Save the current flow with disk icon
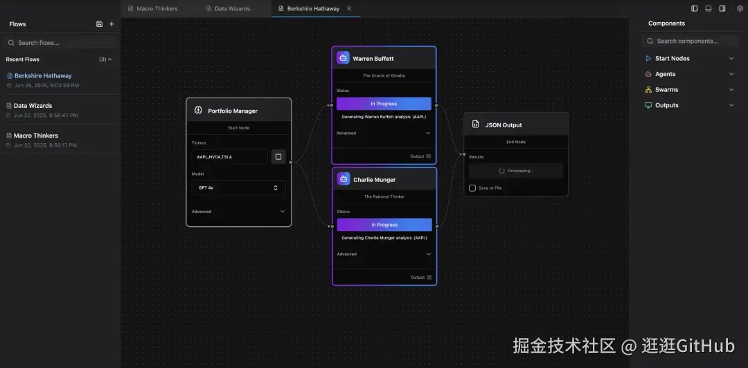Screen dimensions: 748x368 click(99, 24)
